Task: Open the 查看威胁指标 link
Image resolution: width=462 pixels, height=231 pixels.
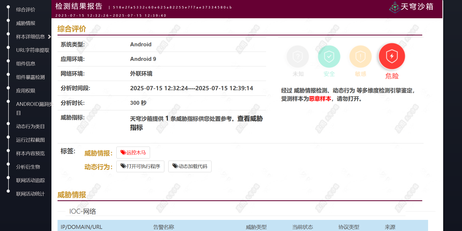Action: pyautogui.click(x=249, y=119)
